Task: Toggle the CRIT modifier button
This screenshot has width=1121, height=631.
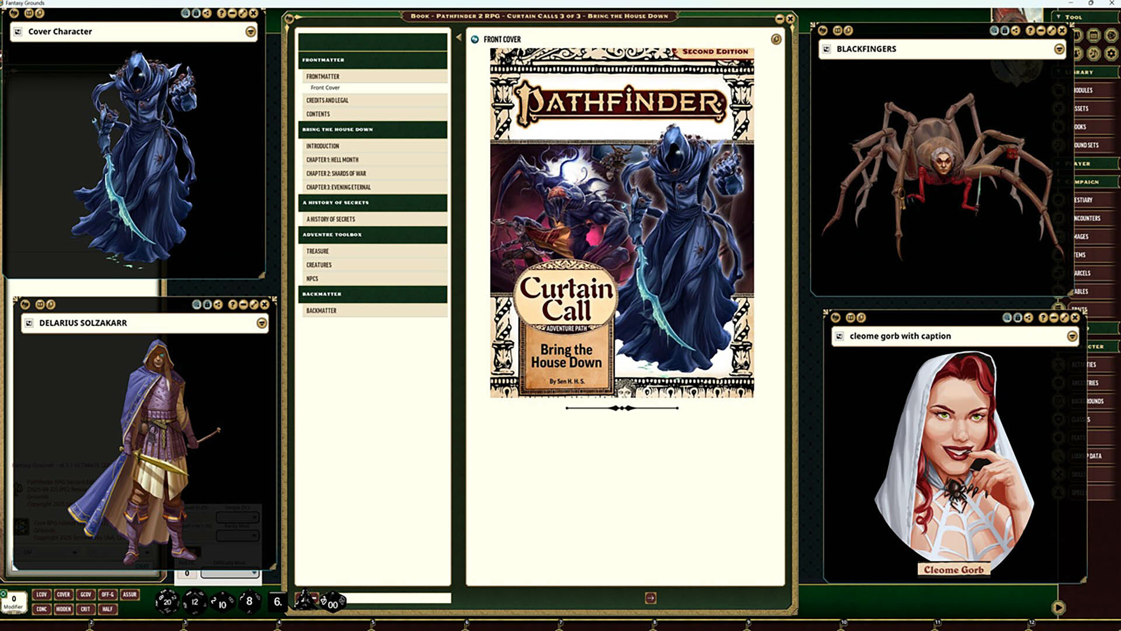Action: pos(86,609)
